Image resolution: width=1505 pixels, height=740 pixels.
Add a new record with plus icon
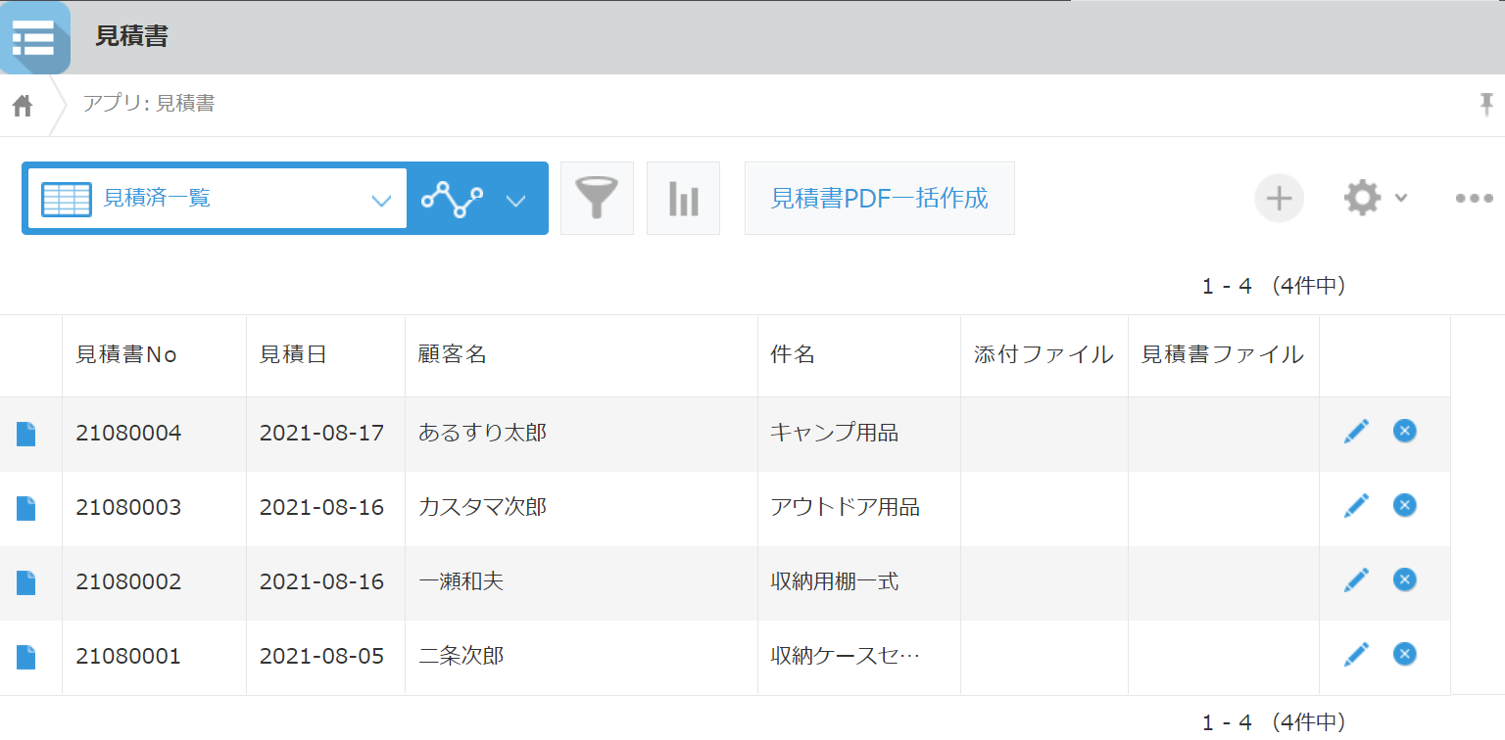click(x=1279, y=199)
